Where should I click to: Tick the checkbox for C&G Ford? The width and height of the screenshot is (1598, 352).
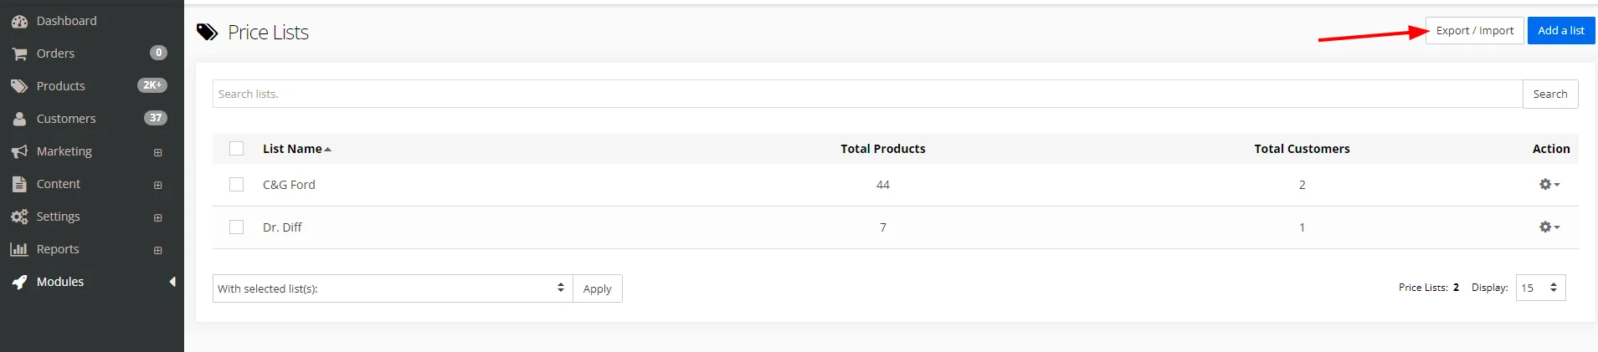pyautogui.click(x=237, y=185)
